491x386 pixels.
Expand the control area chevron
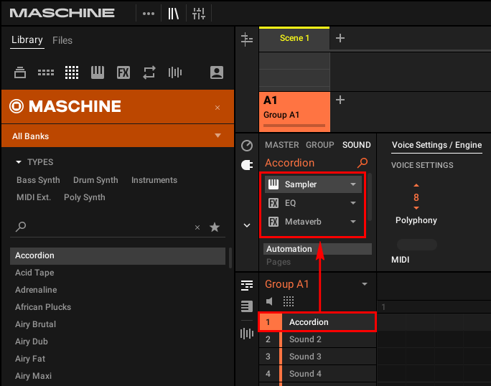(x=247, y=225)
